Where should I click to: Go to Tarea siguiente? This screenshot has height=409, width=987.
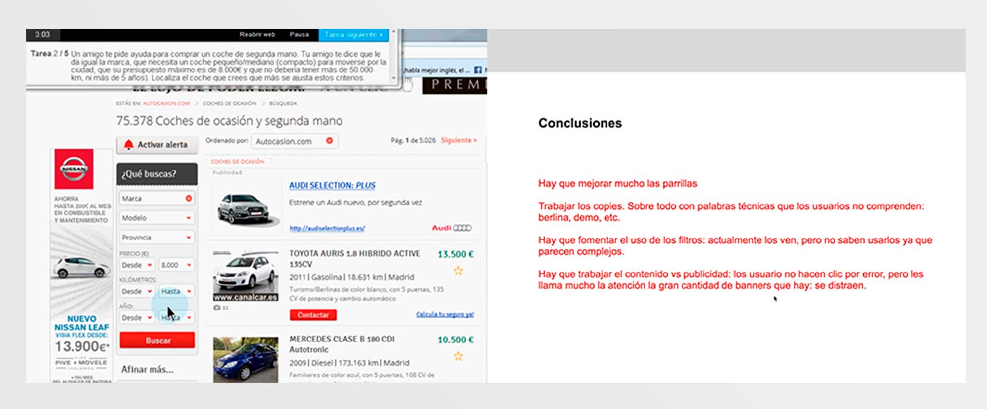point(354,34)
